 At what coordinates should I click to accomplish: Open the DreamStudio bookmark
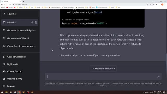tap(80, 7)
